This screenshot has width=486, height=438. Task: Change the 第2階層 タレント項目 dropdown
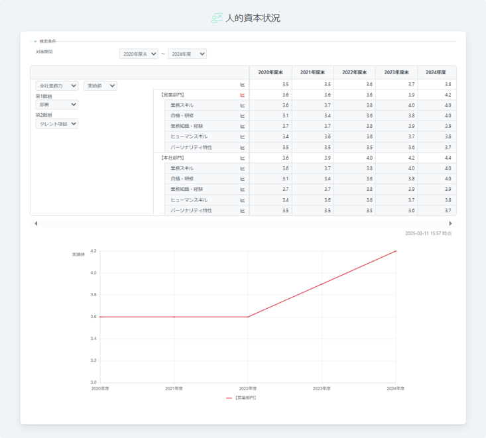pos(56,123)
